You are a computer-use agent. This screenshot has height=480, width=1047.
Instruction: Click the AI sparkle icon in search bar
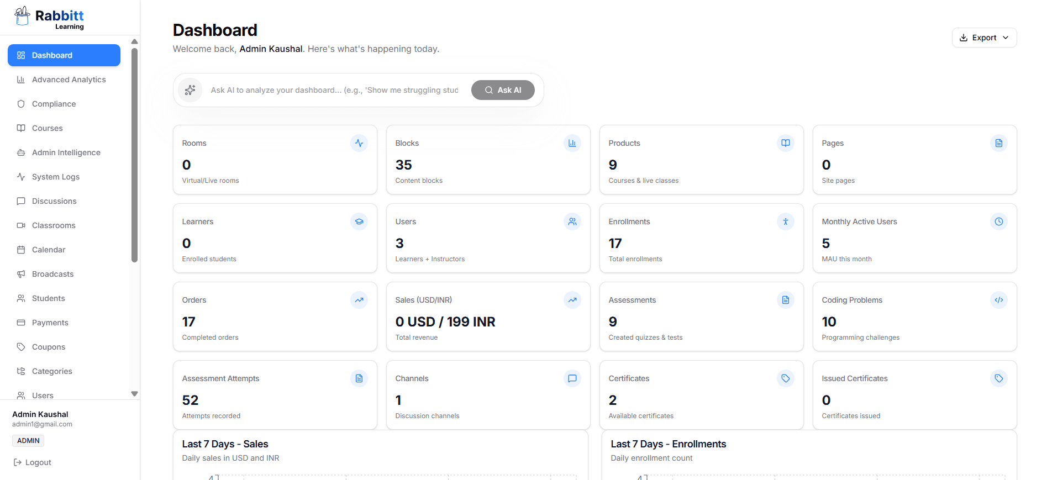[x=190, y=90]
